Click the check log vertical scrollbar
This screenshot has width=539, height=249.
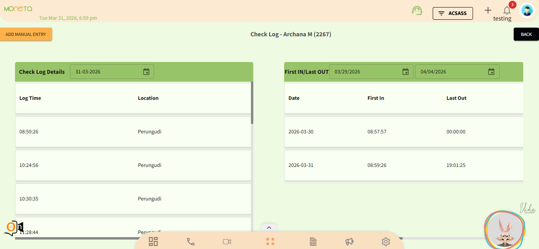(x=252, y=103)
